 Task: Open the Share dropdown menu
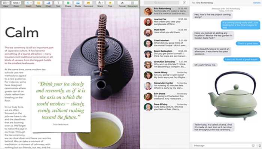(100, 3)
